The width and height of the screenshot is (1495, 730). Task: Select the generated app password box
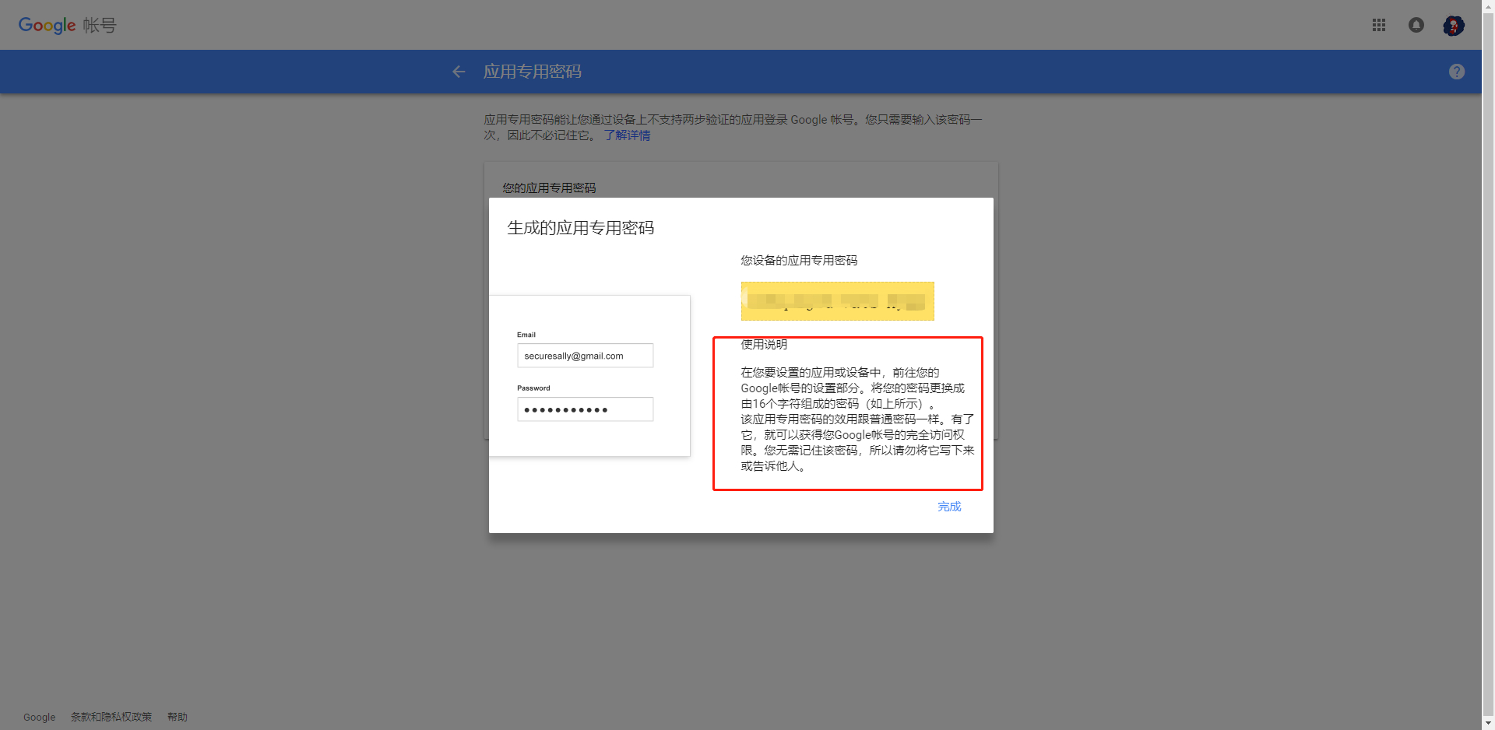[837, 301]
